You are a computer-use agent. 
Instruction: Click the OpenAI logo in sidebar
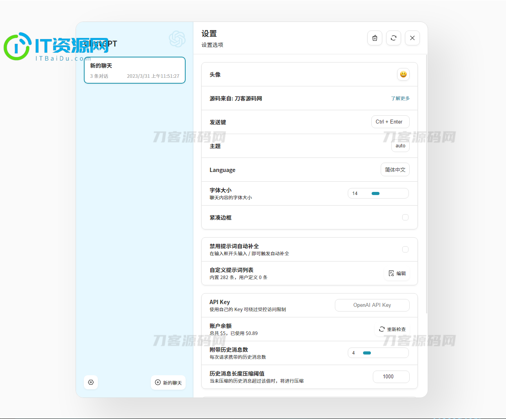pyautogui.click(x=177, y=39)
